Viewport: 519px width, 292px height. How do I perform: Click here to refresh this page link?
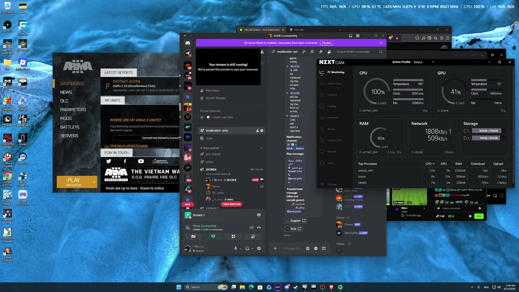[x=129, y=146]
